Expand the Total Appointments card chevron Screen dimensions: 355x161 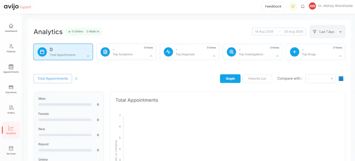click(88, 56)
